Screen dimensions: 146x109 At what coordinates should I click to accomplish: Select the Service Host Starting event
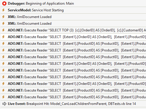(73, 10)
